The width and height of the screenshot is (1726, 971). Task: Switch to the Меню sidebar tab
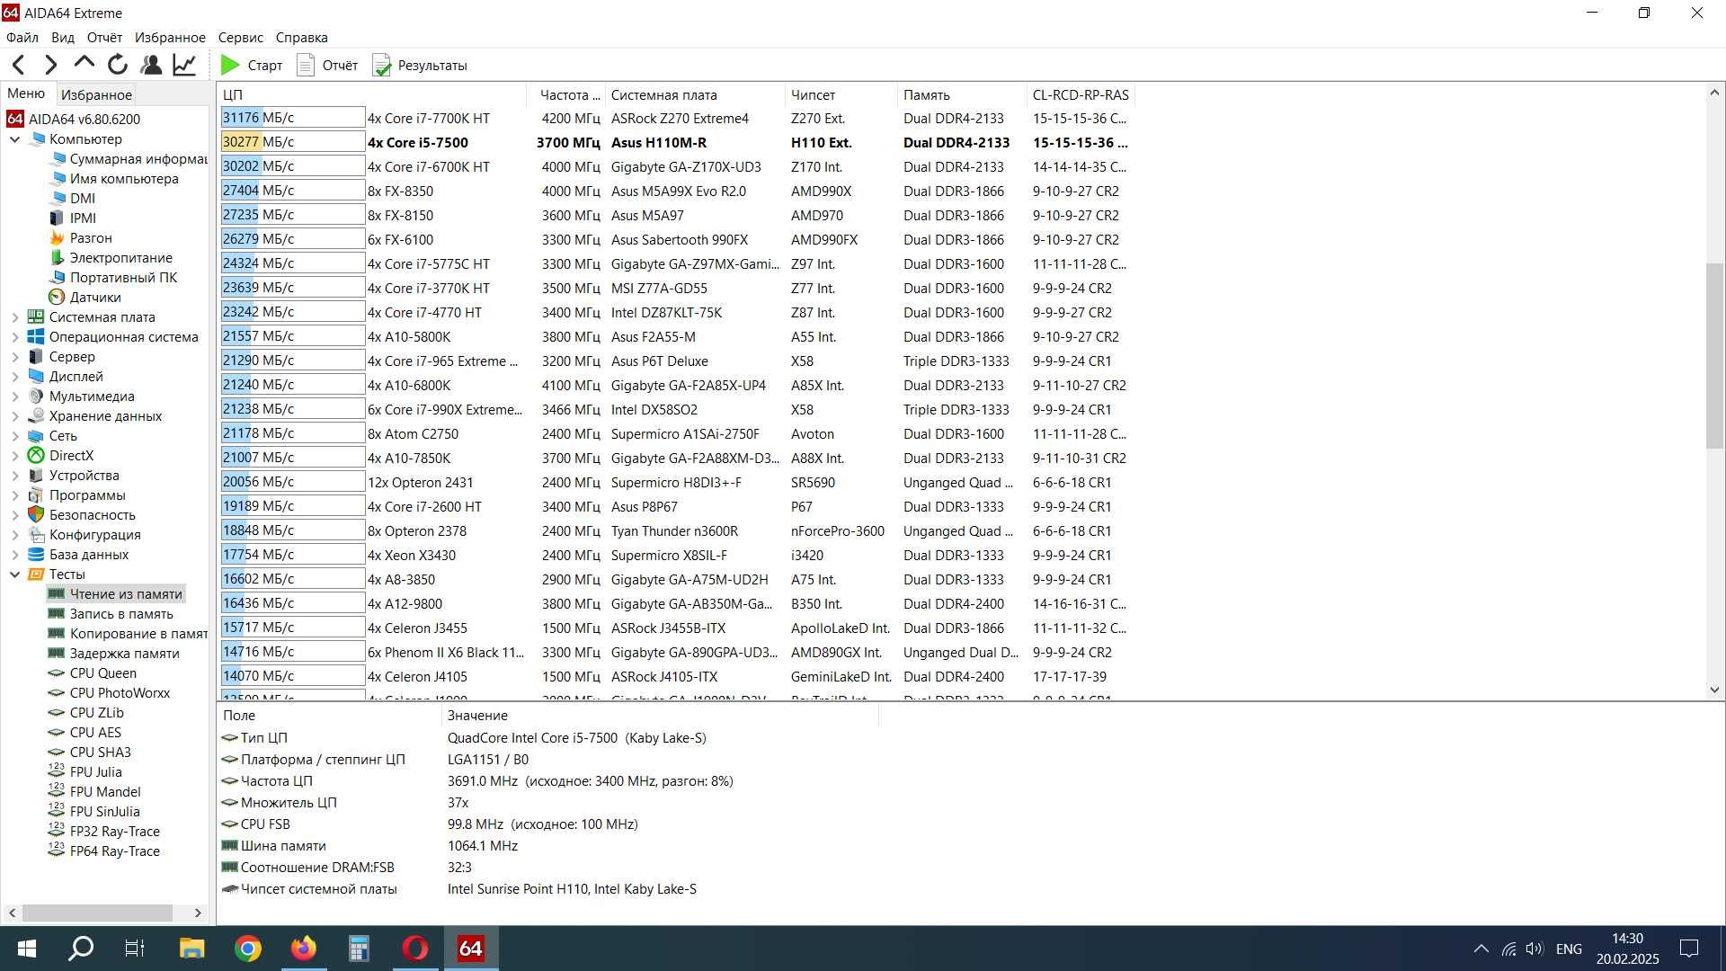[x=26, y=94]
